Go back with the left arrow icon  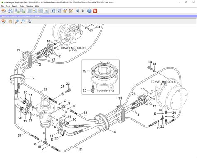tap(77, 11)
